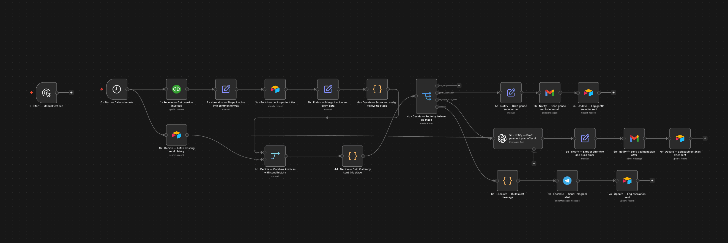This screenshot has width=728, height=243.
Task: Open OpenAI Draft payment plan offer node
Action: (x=518, y=138)
